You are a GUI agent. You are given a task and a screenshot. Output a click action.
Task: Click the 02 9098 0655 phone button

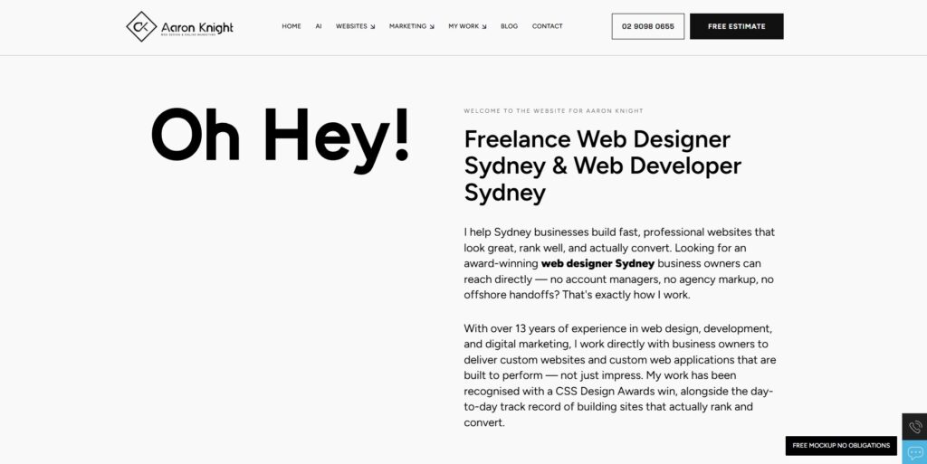click(648, 26)
